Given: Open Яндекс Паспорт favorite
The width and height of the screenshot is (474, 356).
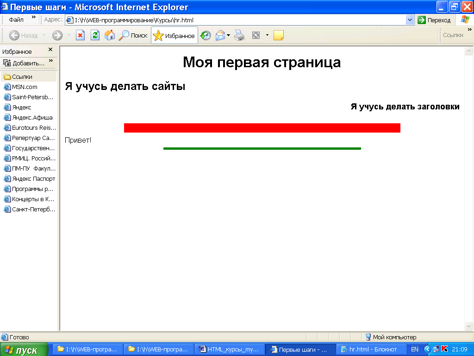Looking at the screenshot, I should 28,178.
